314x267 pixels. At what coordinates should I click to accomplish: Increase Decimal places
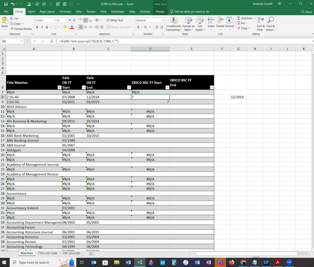(x=157, y=27)
